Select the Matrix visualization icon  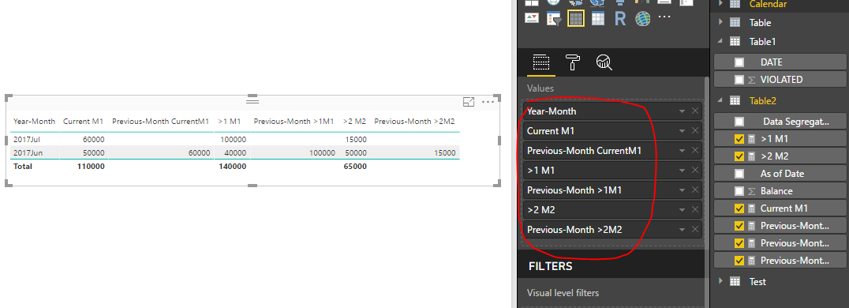tap(598, 18)
